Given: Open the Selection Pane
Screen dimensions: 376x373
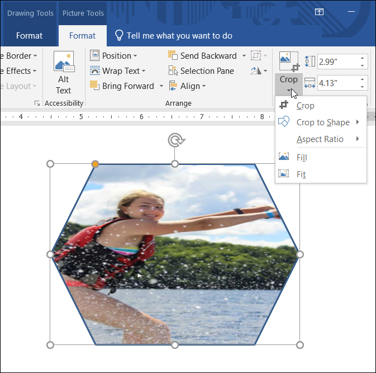Looking at the screenshot, I should pos(201,71).
